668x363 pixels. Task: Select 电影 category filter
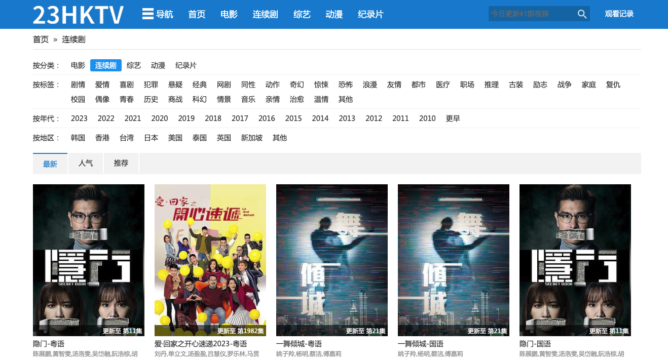click(78, 65)
